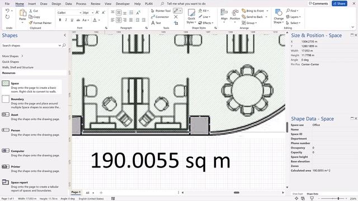The image size is (358, 201).
Task: Select the Boundary shape icon
Action: click(6, 99)
